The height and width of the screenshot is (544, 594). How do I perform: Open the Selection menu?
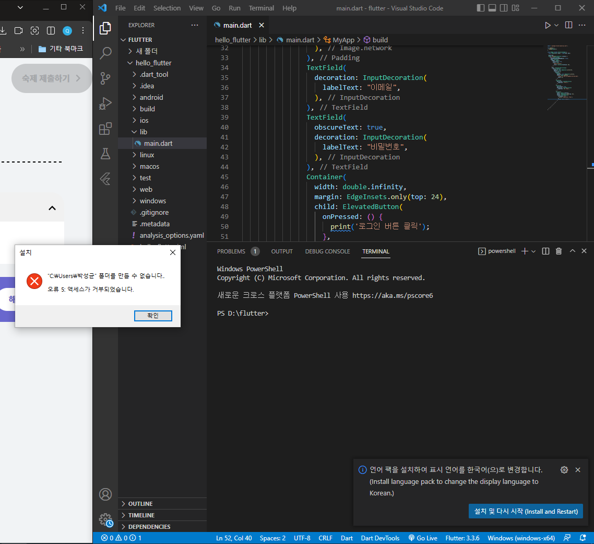pos(167,8)
